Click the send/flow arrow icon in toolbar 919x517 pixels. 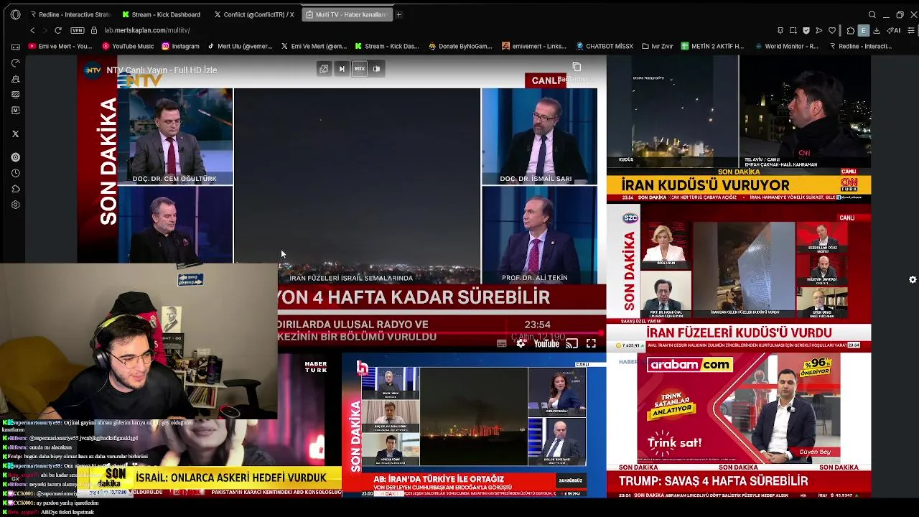[819, 30]
